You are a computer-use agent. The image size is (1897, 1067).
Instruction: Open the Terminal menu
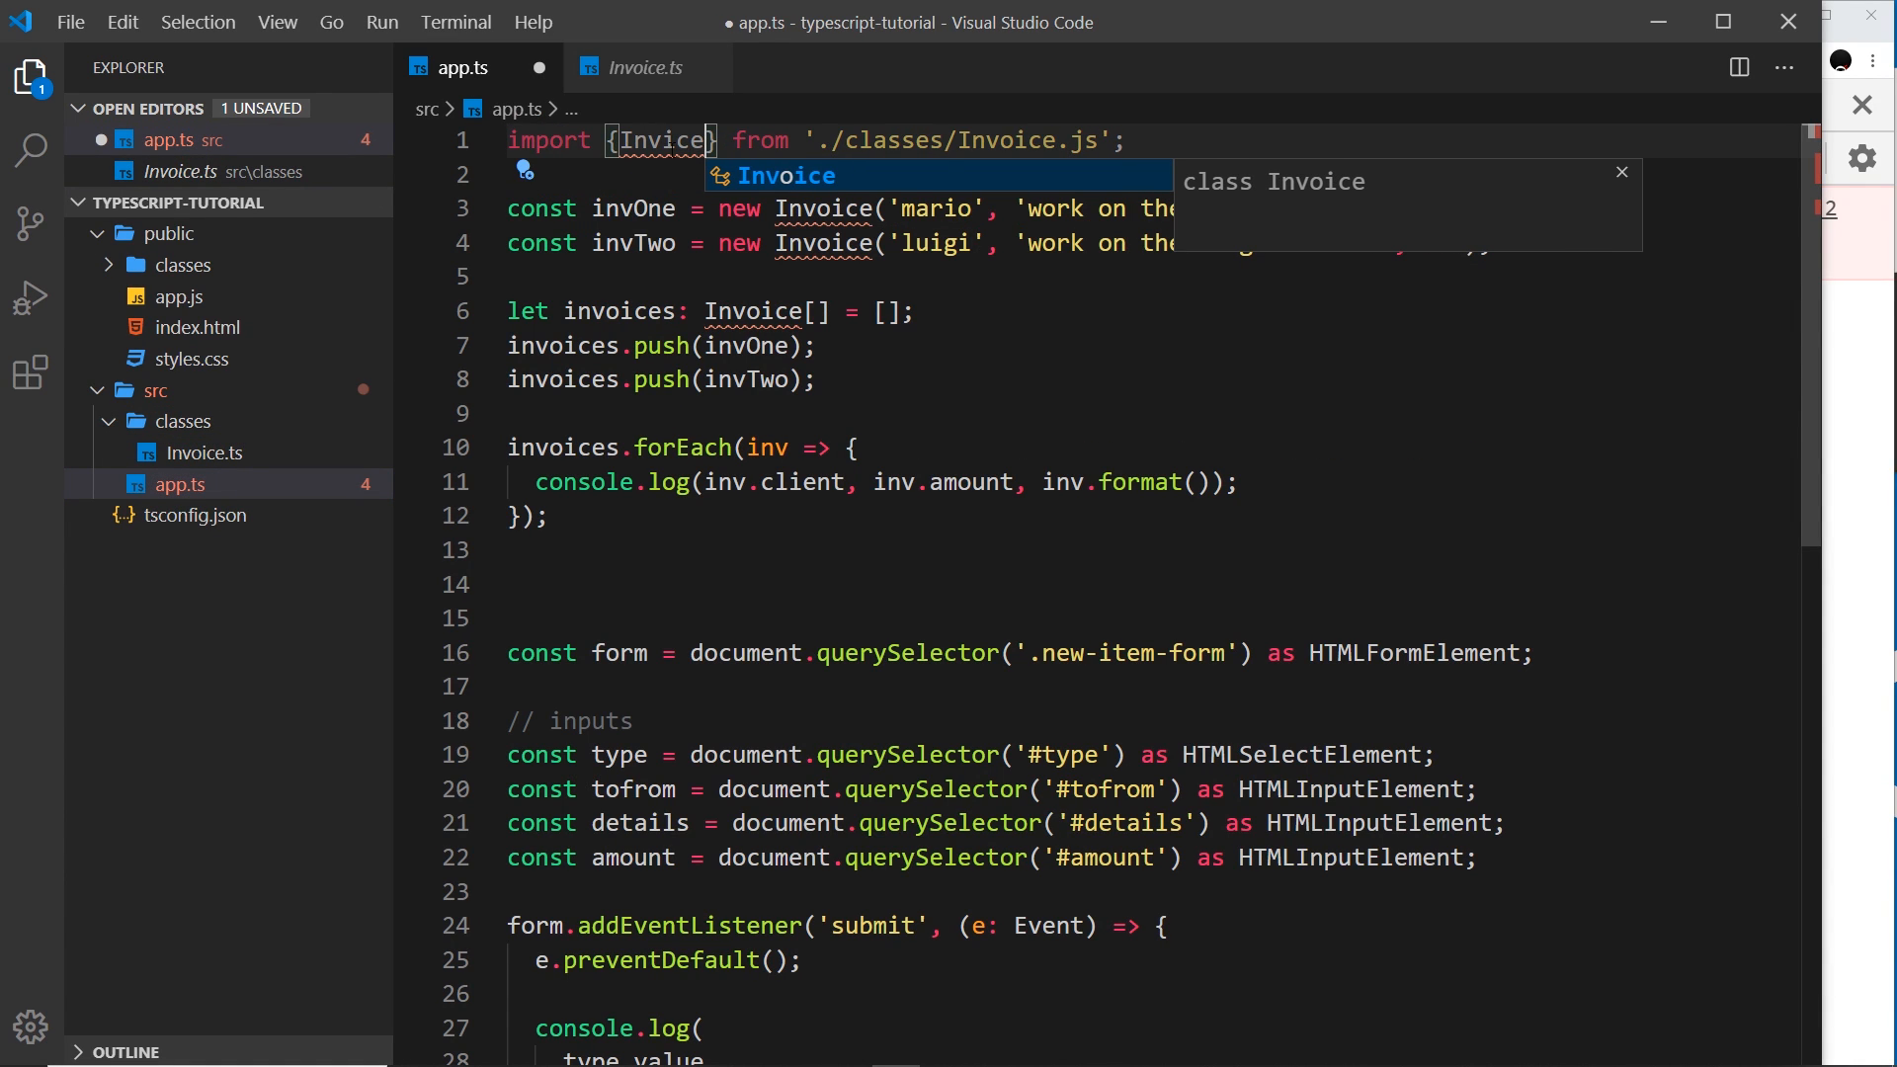pos(455,22)
